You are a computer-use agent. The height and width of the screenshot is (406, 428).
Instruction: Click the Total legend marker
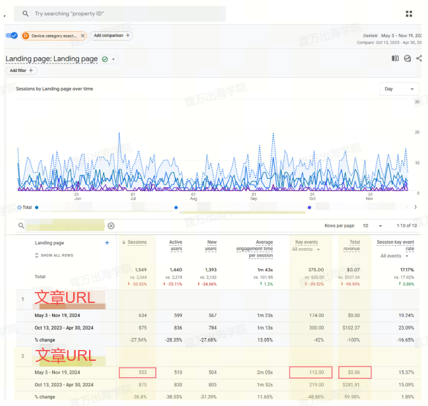click(19, 207)
